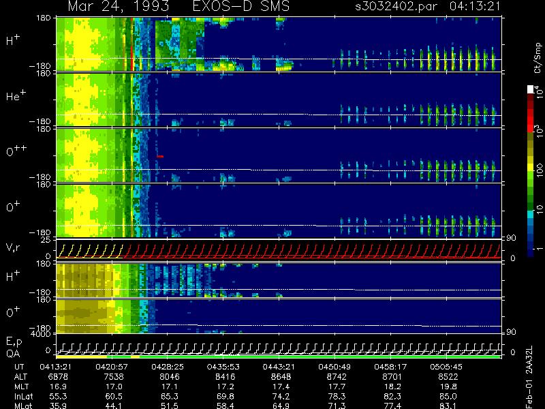Image resolution: width=545 pixels, height=409 pixels.
Task: Click the 'E,p' panel label
Action: pos(14,342)
